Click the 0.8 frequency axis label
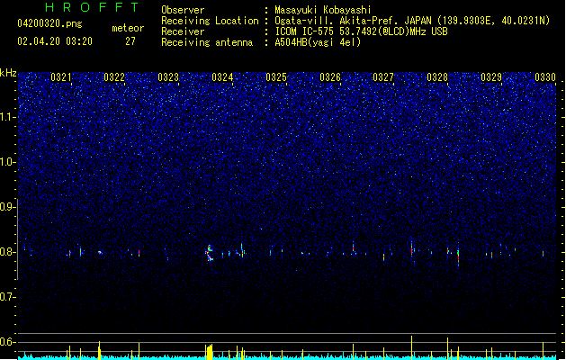Screen dimensions: 566x360 click(x=8, y=252)
